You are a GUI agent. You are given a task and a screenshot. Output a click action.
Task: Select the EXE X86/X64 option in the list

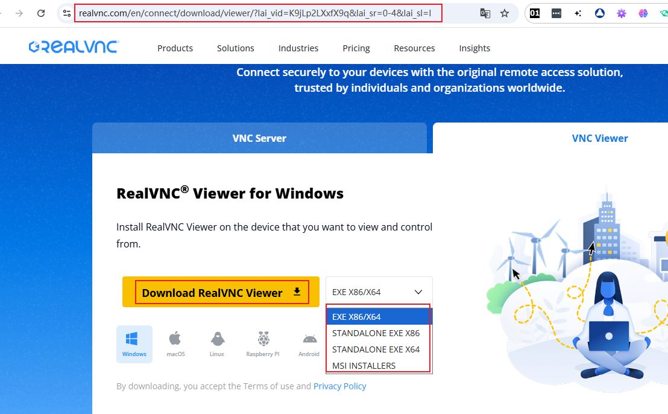tap(379, 317)
